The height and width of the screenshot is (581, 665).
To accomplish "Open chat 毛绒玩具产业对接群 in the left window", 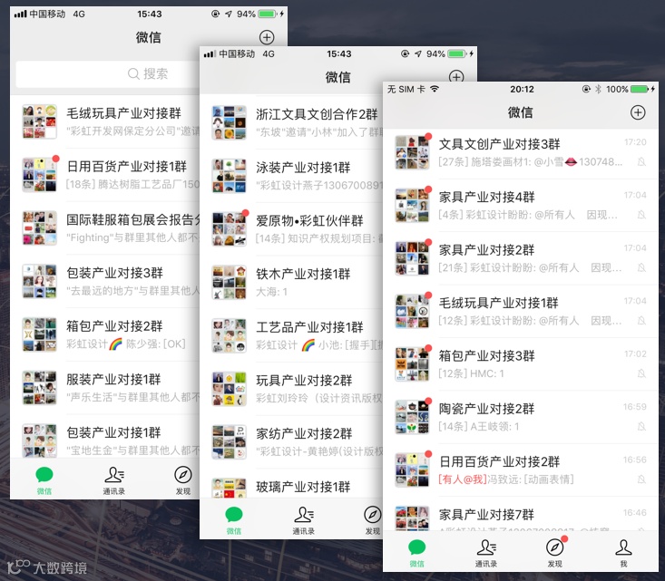I will click(104, 121).
